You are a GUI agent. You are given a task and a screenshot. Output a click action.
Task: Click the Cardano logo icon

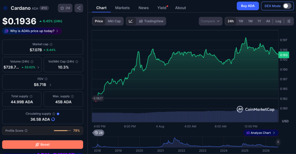click(x=5, y=8)
